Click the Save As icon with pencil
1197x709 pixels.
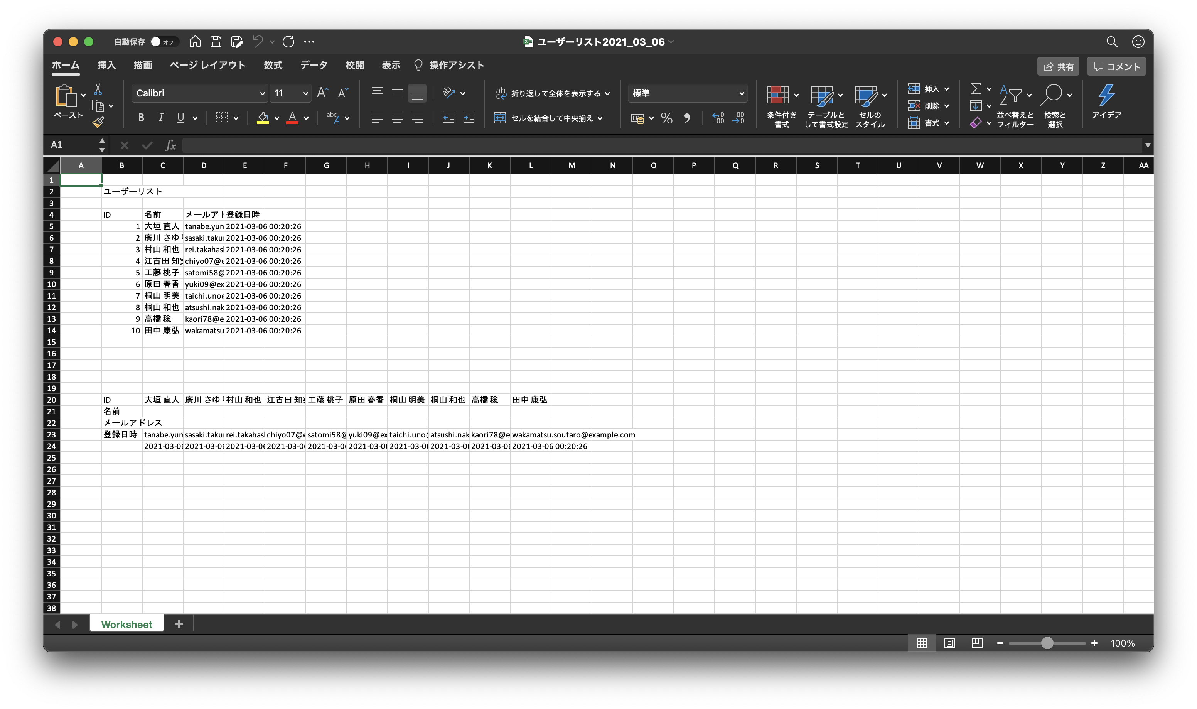click(237, 42)
